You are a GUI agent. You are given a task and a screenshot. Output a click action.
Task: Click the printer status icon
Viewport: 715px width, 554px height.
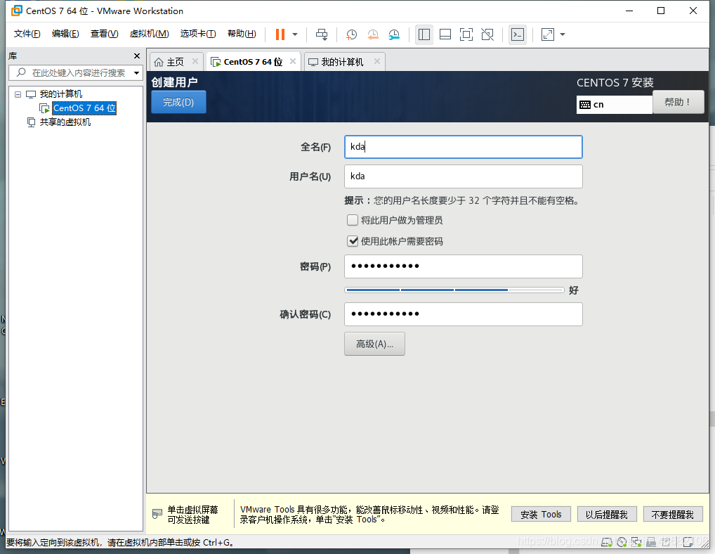point(651,542)
